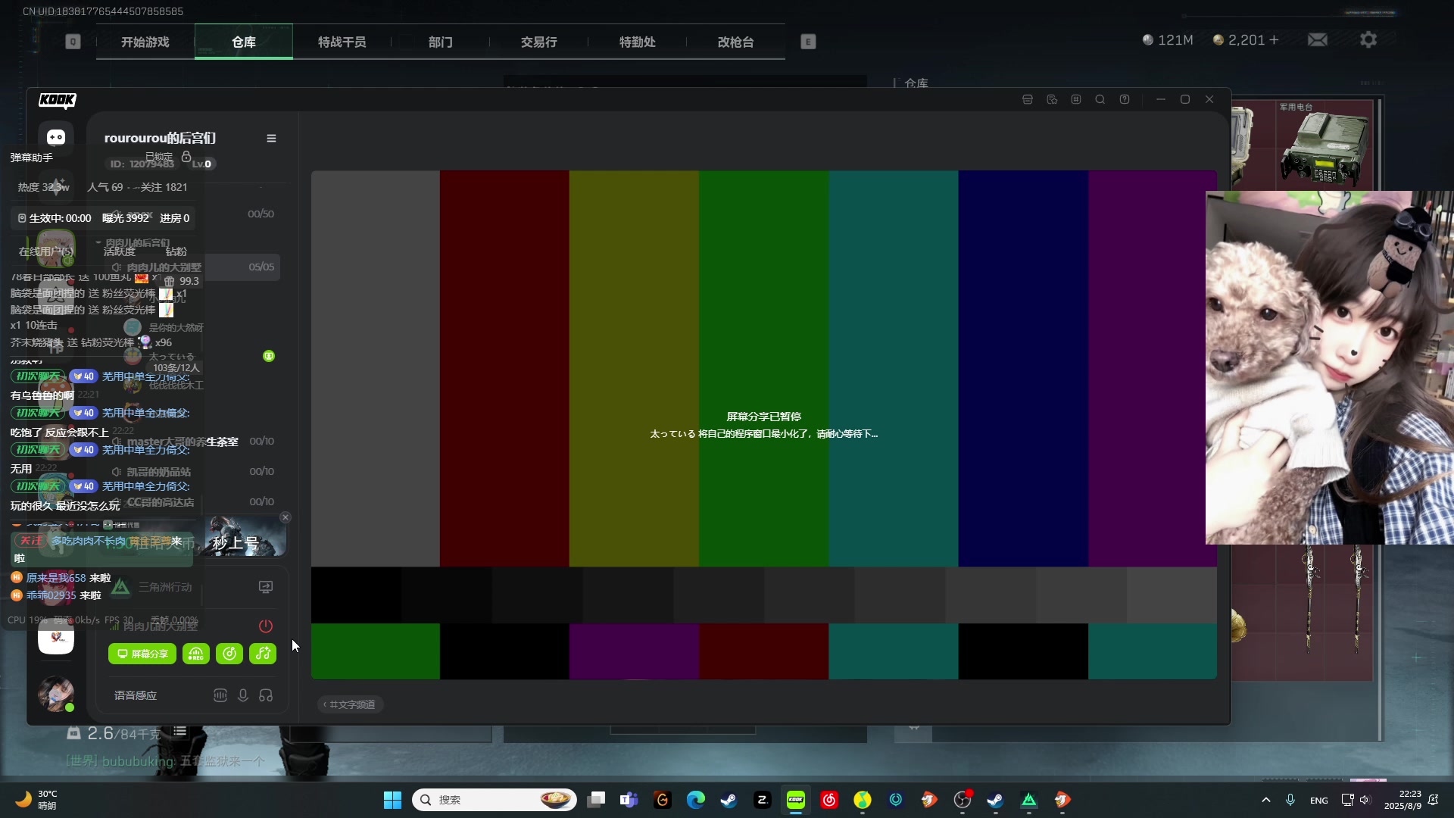Expand the system tray hidden icons chevron
The height and width of the screenshot is (818, 1454).
click(x=1265, y=800)
